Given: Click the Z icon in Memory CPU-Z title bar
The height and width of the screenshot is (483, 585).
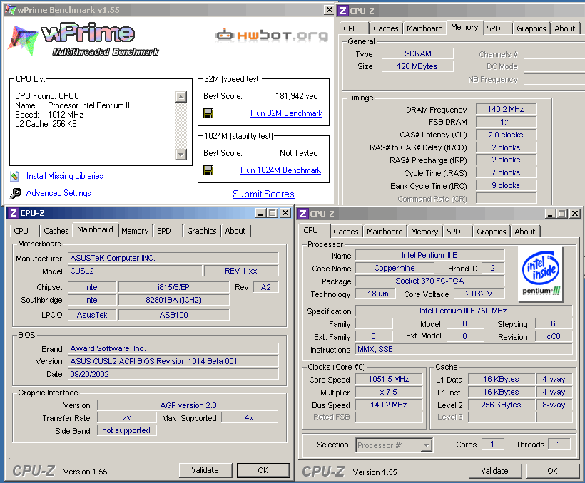Looking at the screenshot, I should [343, 11].
